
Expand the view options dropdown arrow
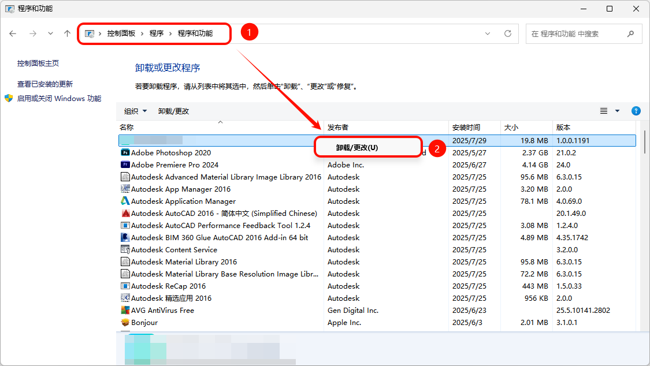[617, 111]
